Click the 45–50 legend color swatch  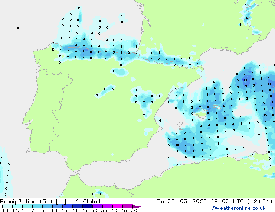pos(128,206)
